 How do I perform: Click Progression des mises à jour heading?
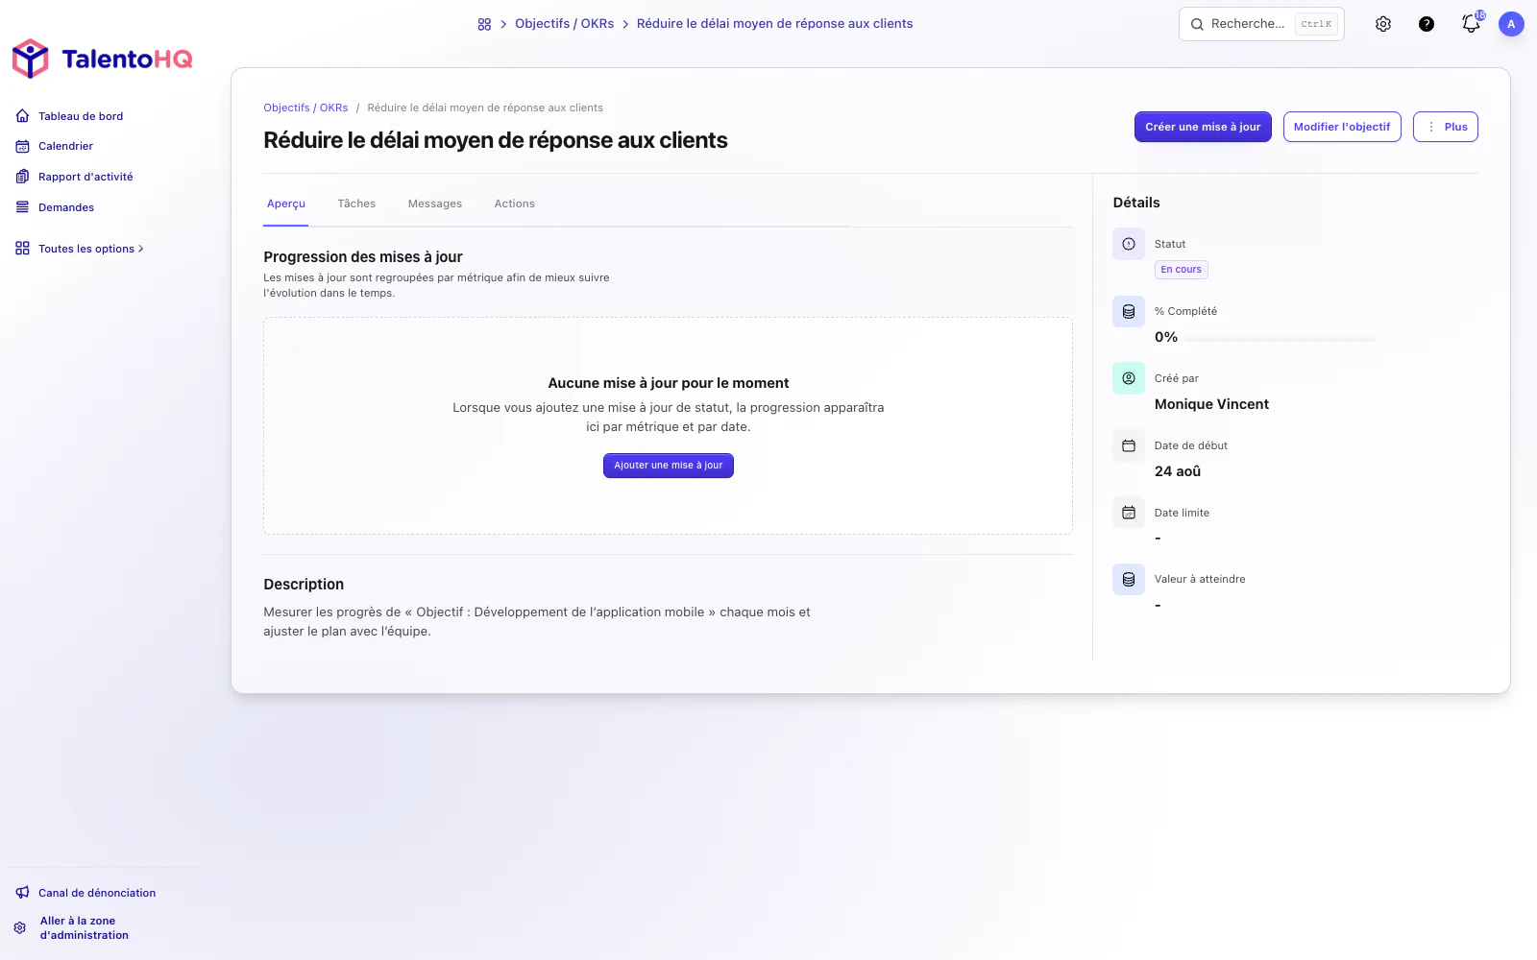tap(363, 257)
